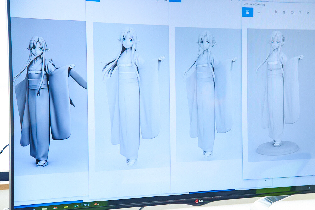
Task: Click the red-orange icon in the taskbar
Action: (x=96, y=205)
